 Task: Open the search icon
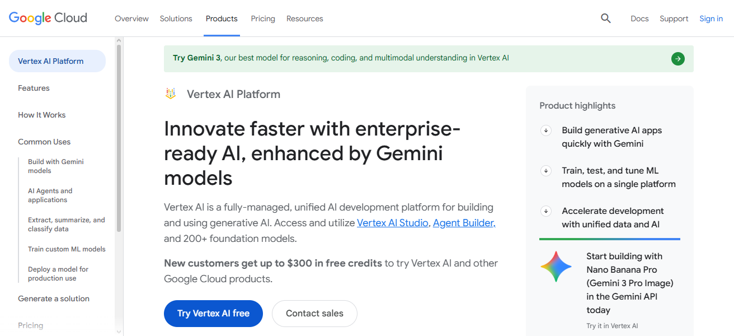(x=605, y=18)
